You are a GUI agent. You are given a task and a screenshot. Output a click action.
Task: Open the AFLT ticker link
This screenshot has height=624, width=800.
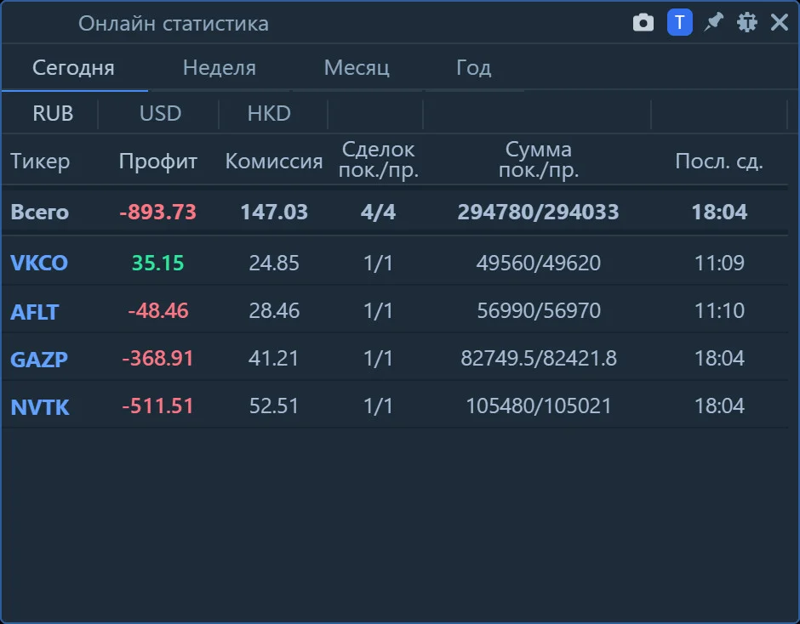coord(35,312)
